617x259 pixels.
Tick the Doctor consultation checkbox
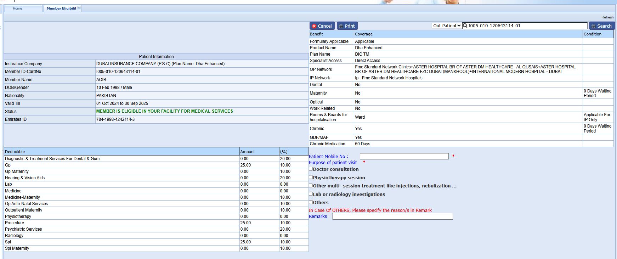tap(311, 169)
